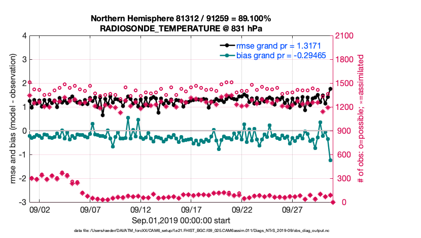This screenshot has width=421, height=238.
Task: Click the 09/27 x-axis tick label
Action: (293, 209)
